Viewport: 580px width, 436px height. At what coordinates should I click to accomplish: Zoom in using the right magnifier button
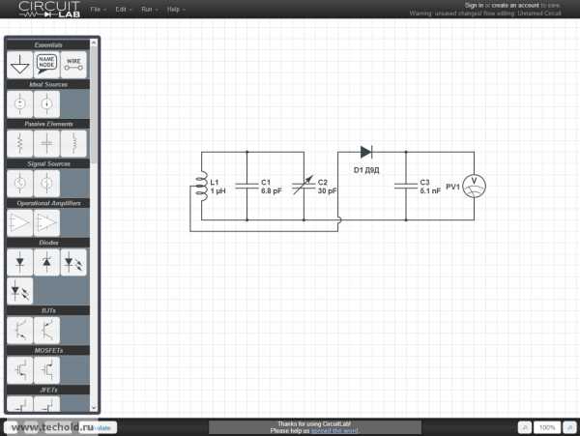point(570,427)
